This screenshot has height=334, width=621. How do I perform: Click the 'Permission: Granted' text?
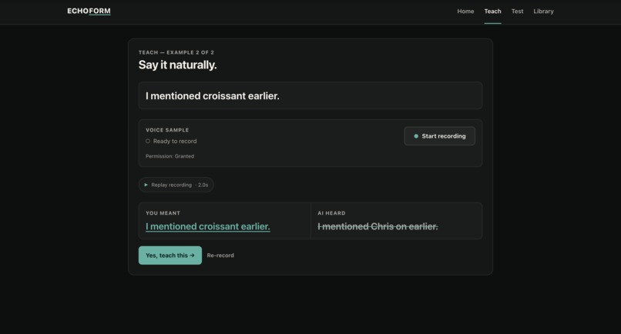click(x=170, y=156)
